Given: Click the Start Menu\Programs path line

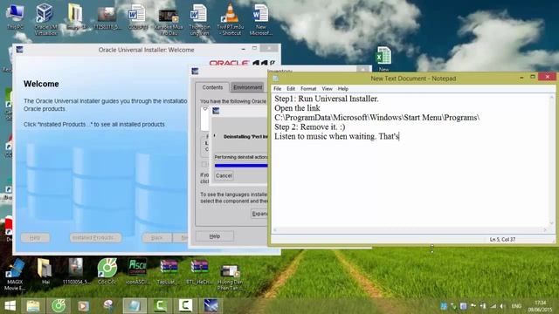Looking at the screenshot, I should coord(376,118).
